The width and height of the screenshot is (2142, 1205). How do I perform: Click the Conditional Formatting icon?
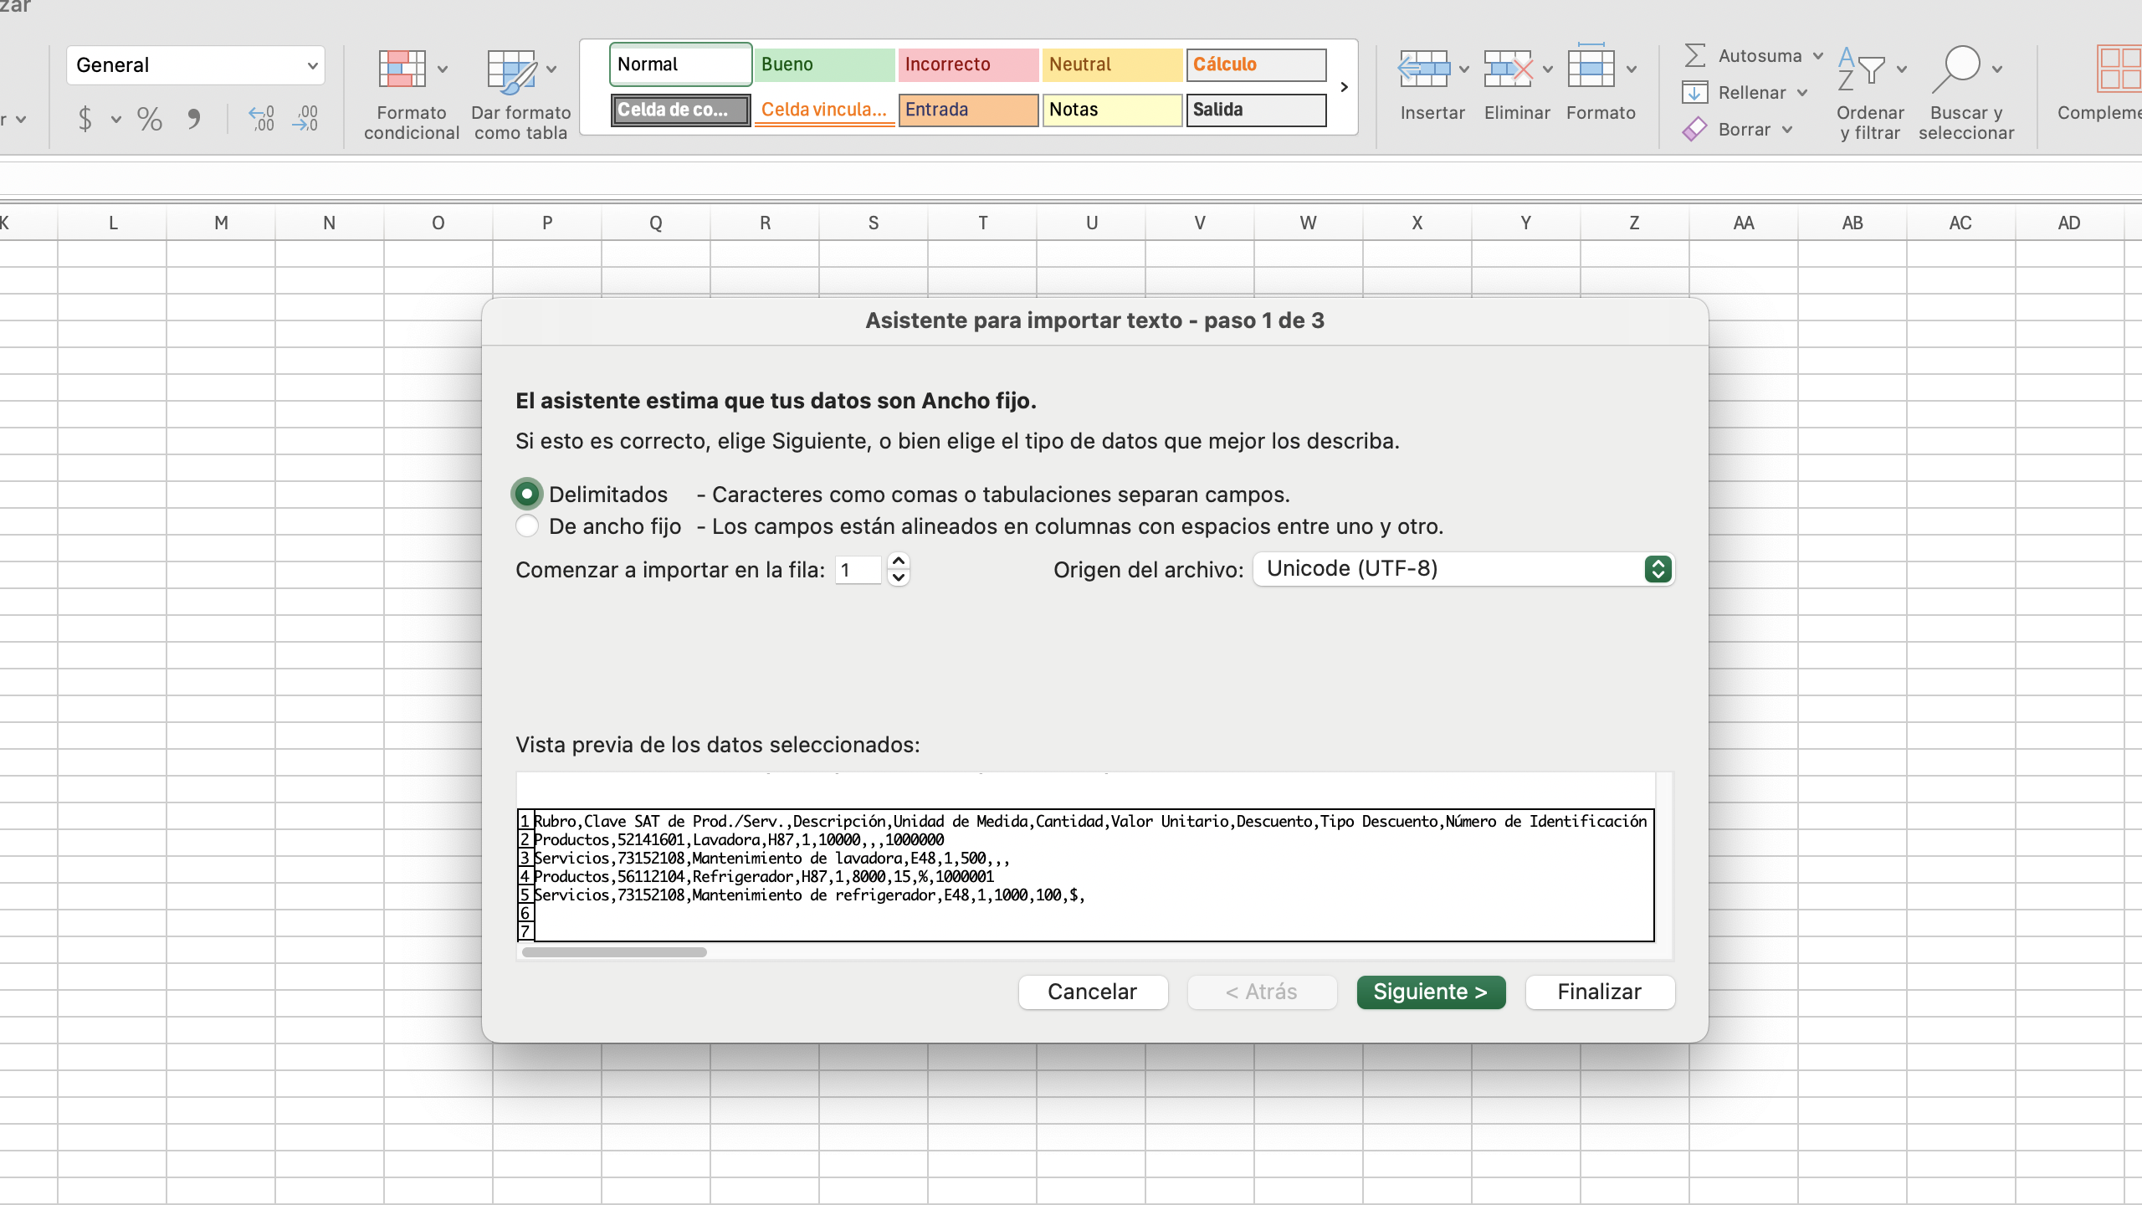402,69
